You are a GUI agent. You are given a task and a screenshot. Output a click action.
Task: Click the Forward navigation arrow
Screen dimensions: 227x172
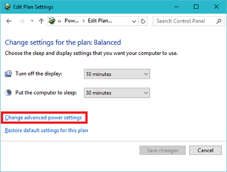pos(21,21)
